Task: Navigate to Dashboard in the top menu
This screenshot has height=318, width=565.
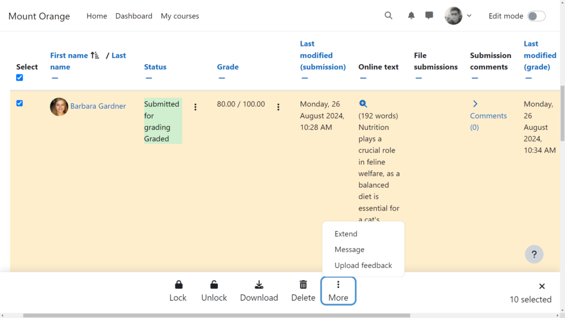Action: tap(134, 15)
